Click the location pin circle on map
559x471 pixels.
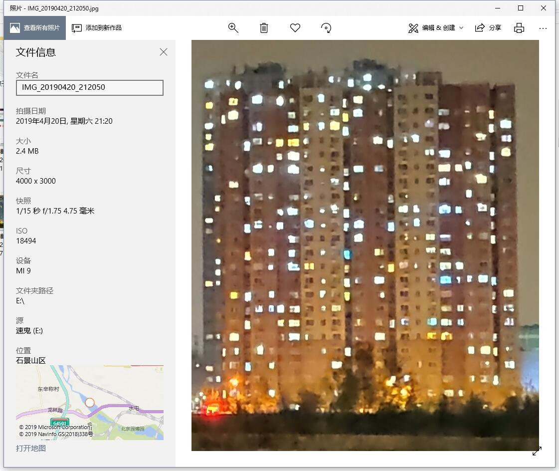coord(90,403)
